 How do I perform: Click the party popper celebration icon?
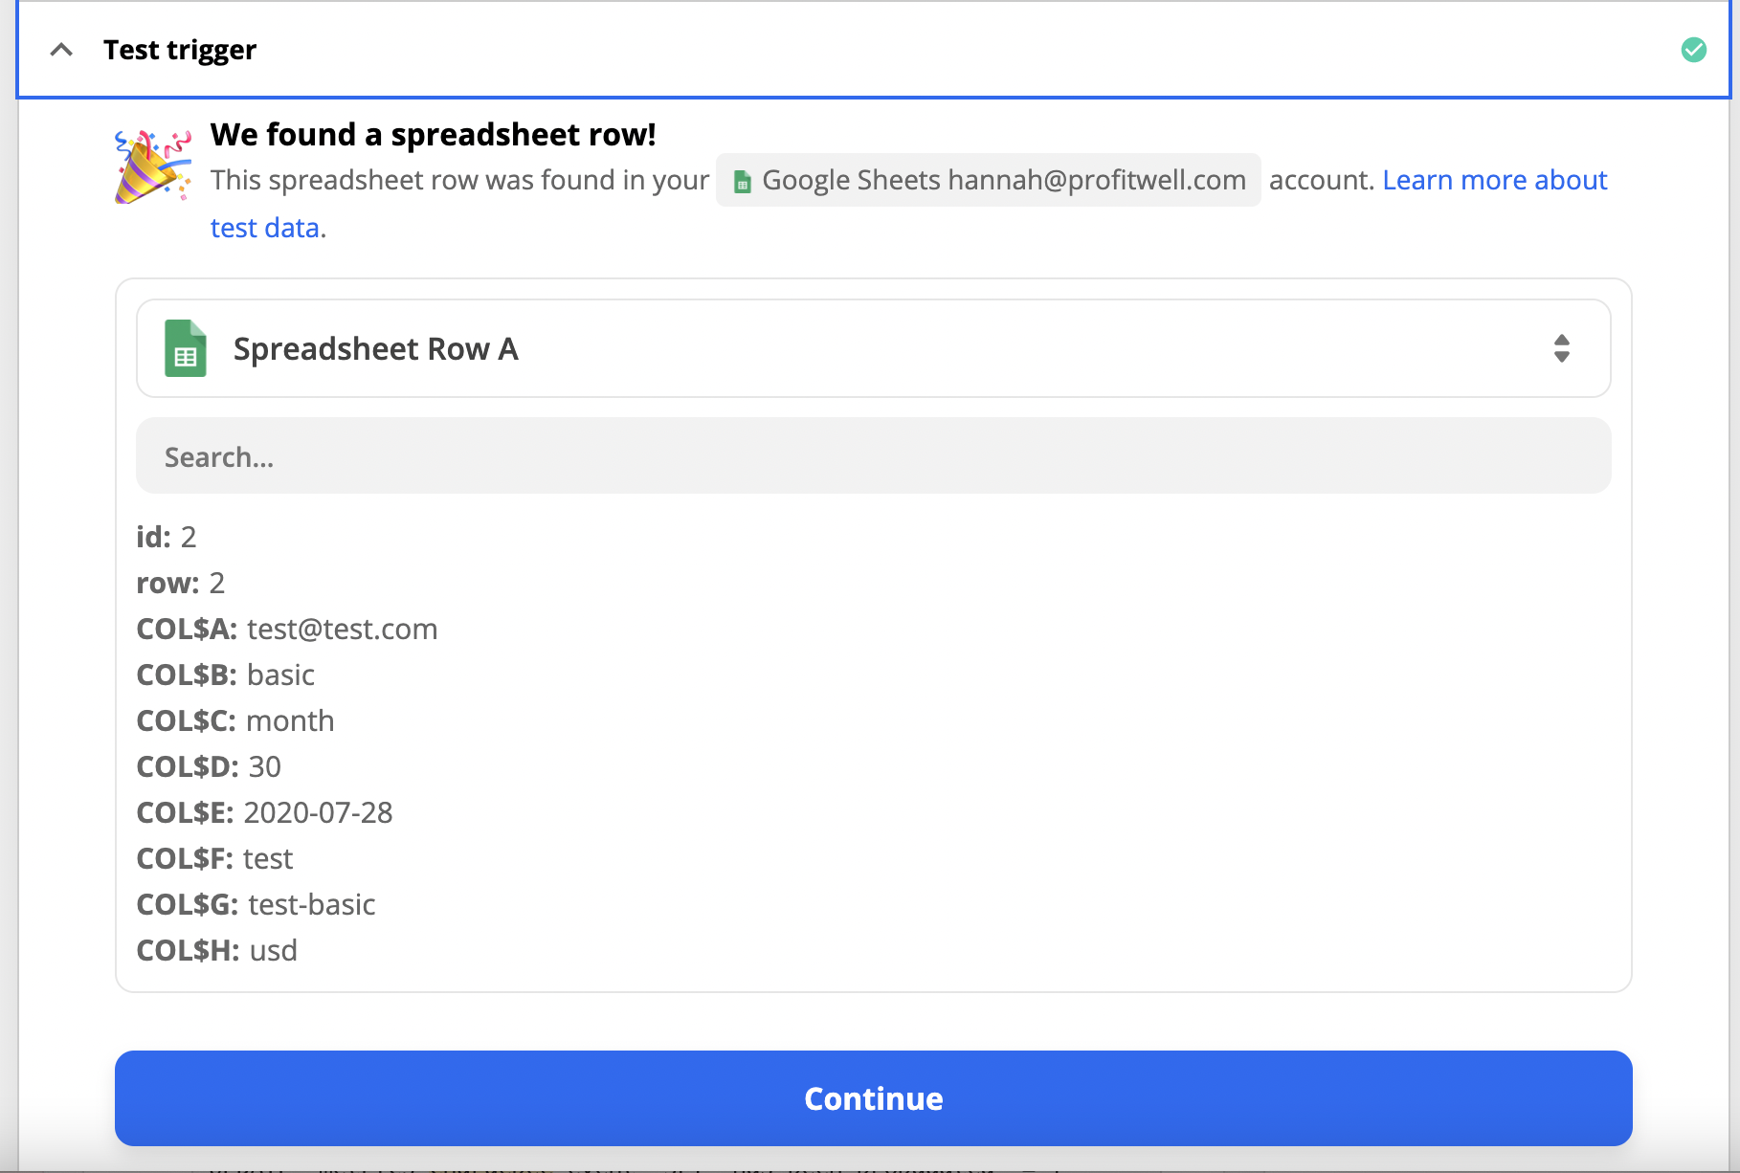152,166
